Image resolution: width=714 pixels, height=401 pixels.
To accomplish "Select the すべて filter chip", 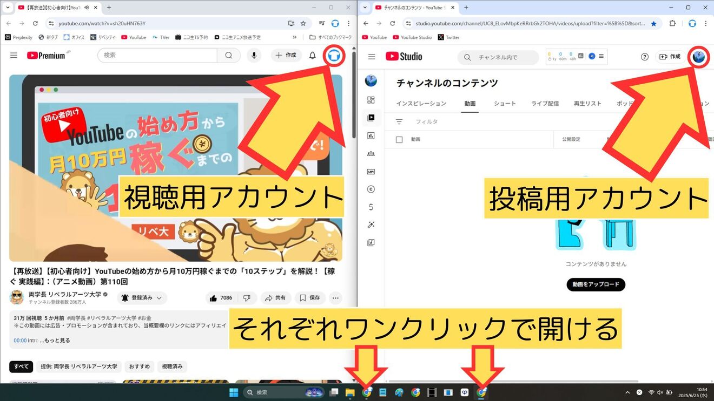I will 21,366.
